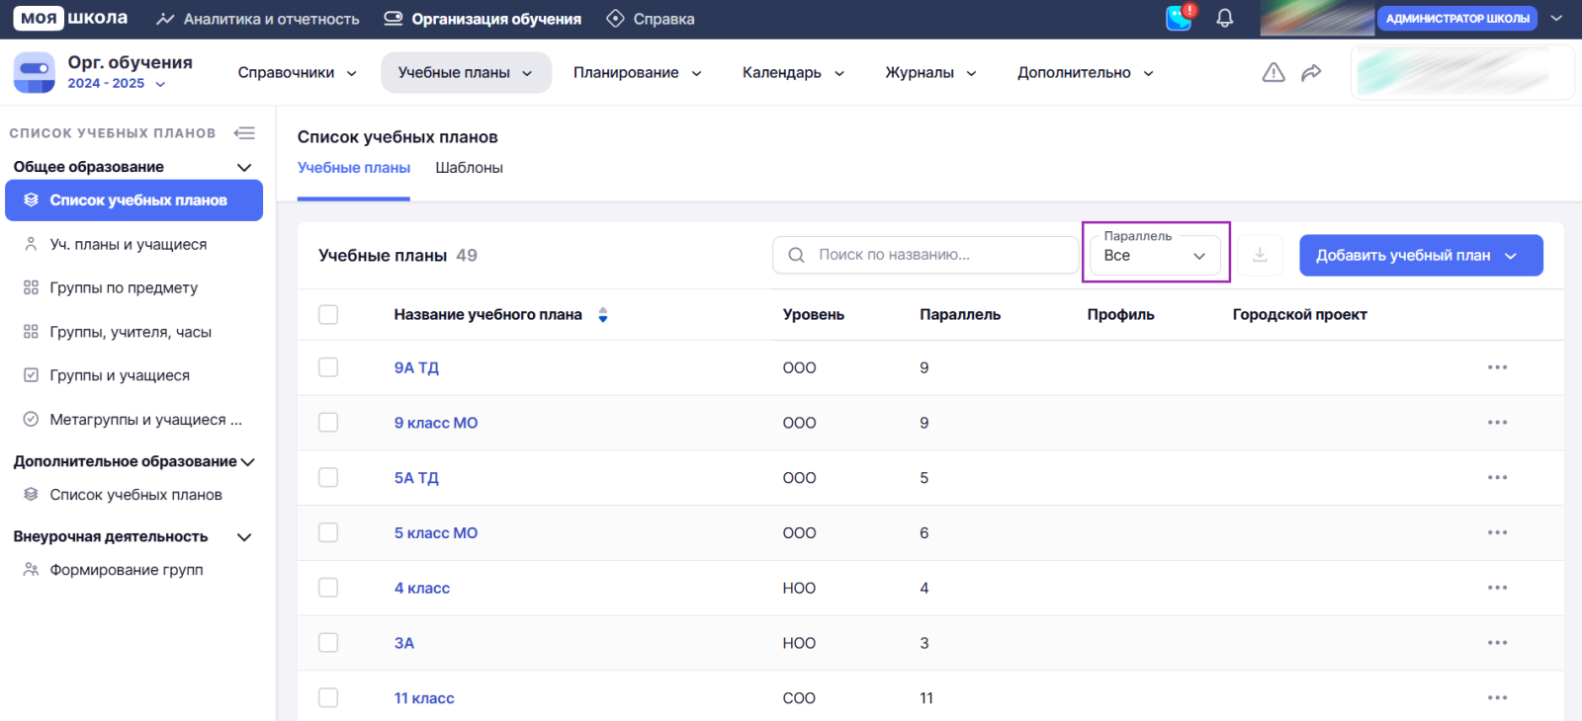1582x721 pixels.
Task: Click Добавить учебный план button
Action: (1420, 256)
